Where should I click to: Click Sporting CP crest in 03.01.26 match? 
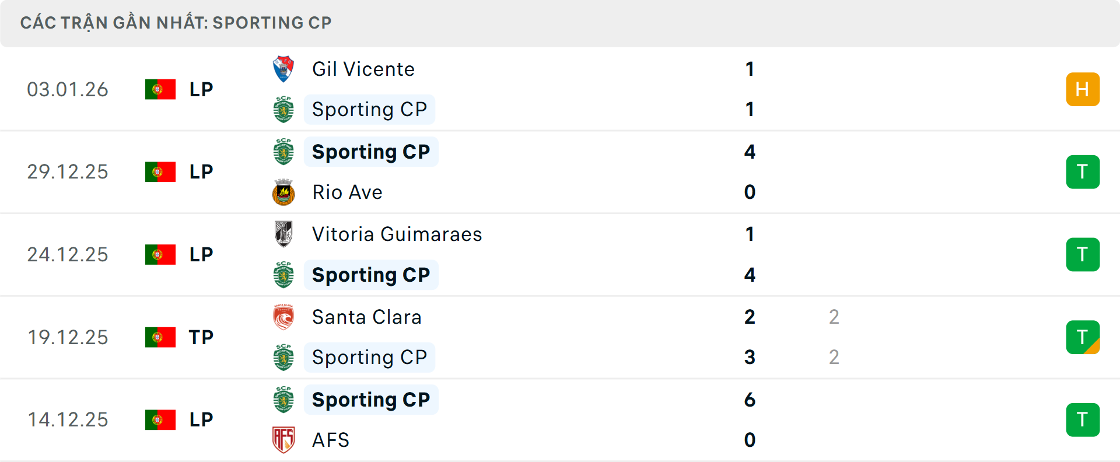coord(283,109)
